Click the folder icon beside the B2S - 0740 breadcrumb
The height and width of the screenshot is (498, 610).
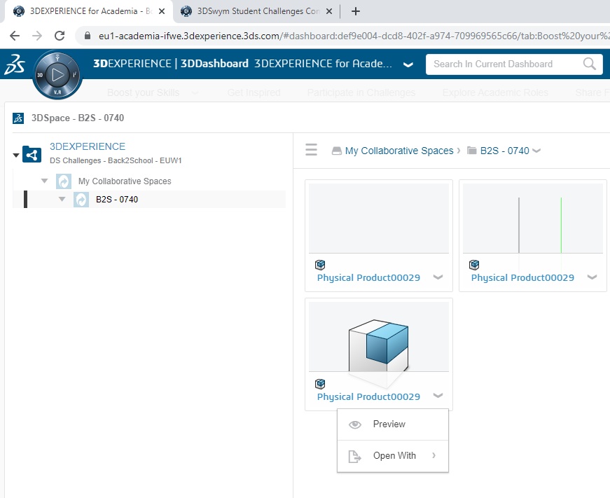coord(472,151)
